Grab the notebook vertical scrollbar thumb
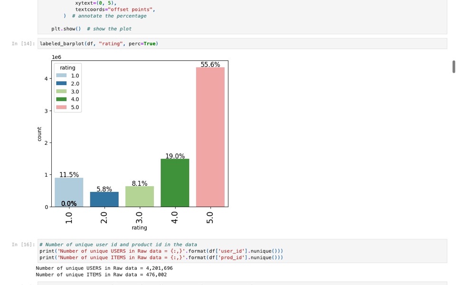456x285 pixels. point(454,66)
